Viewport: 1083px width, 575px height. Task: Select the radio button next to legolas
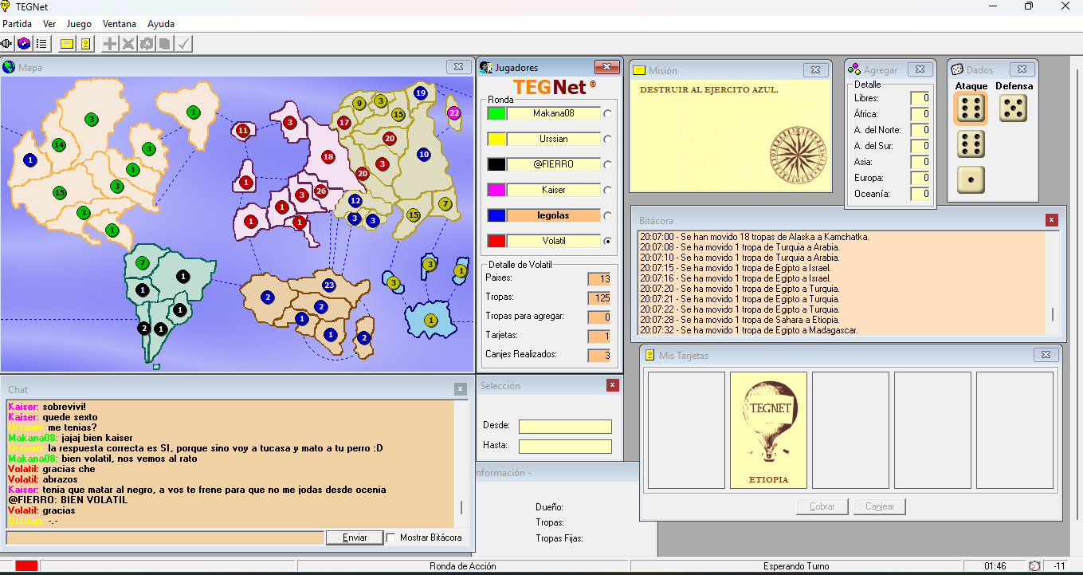coord(608,215)
